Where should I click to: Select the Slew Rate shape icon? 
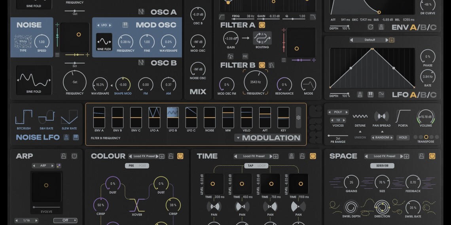coord(69,118)
